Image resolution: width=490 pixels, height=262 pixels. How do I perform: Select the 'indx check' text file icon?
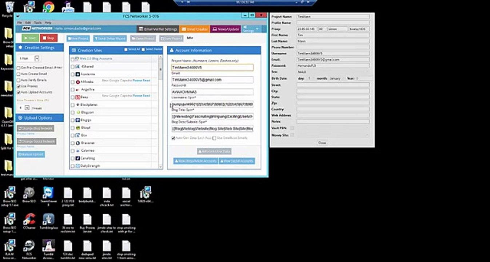point(107,196)
